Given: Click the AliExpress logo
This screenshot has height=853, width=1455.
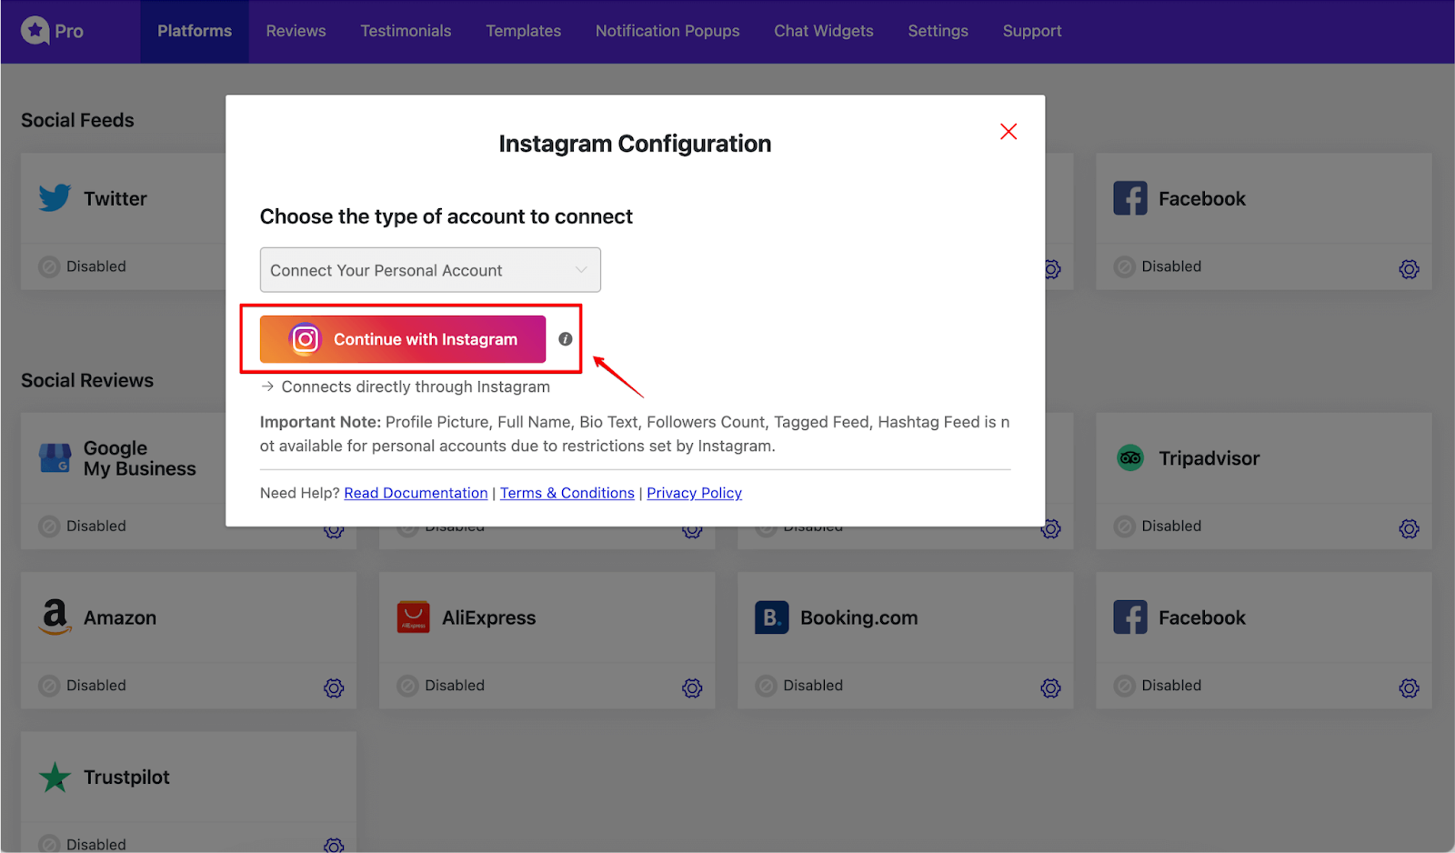Looking at the screenshot, I should pos(413,617).
